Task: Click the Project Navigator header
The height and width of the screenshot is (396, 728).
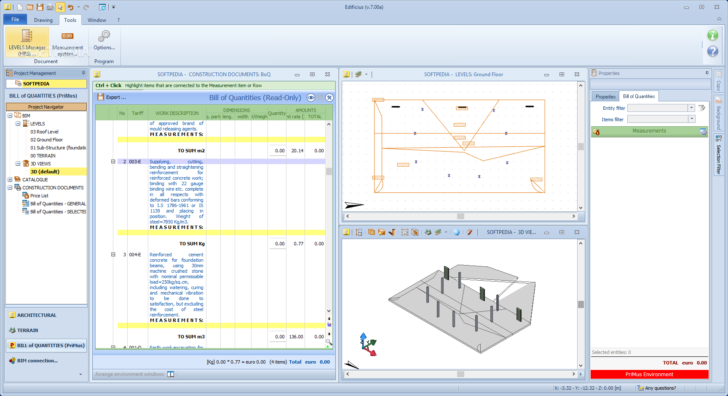Action: coord(46,107)
